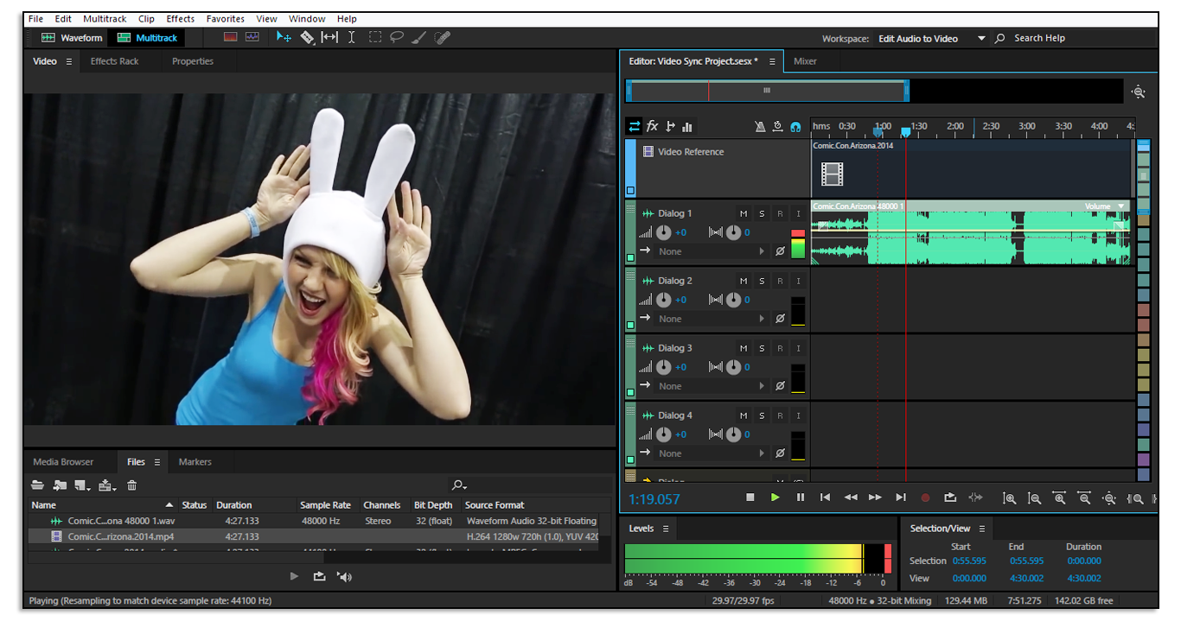The width and height of the screenshot is (1181, 621).
Task: Mute the Dialog 1 track
Action: pos(744,213)
